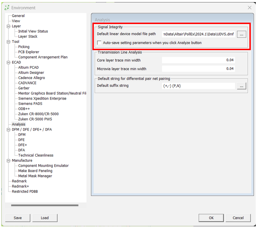Viewport: 256px width, 227px height.
Task: Collapse the Layer tree node
Action: pyautogui.click(x=8, y=26)
